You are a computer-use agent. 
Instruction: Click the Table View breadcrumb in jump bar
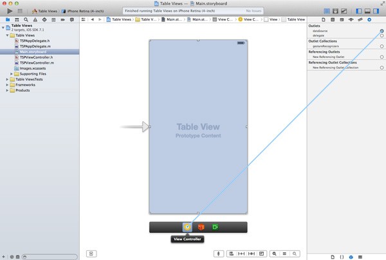click(293, 19)
